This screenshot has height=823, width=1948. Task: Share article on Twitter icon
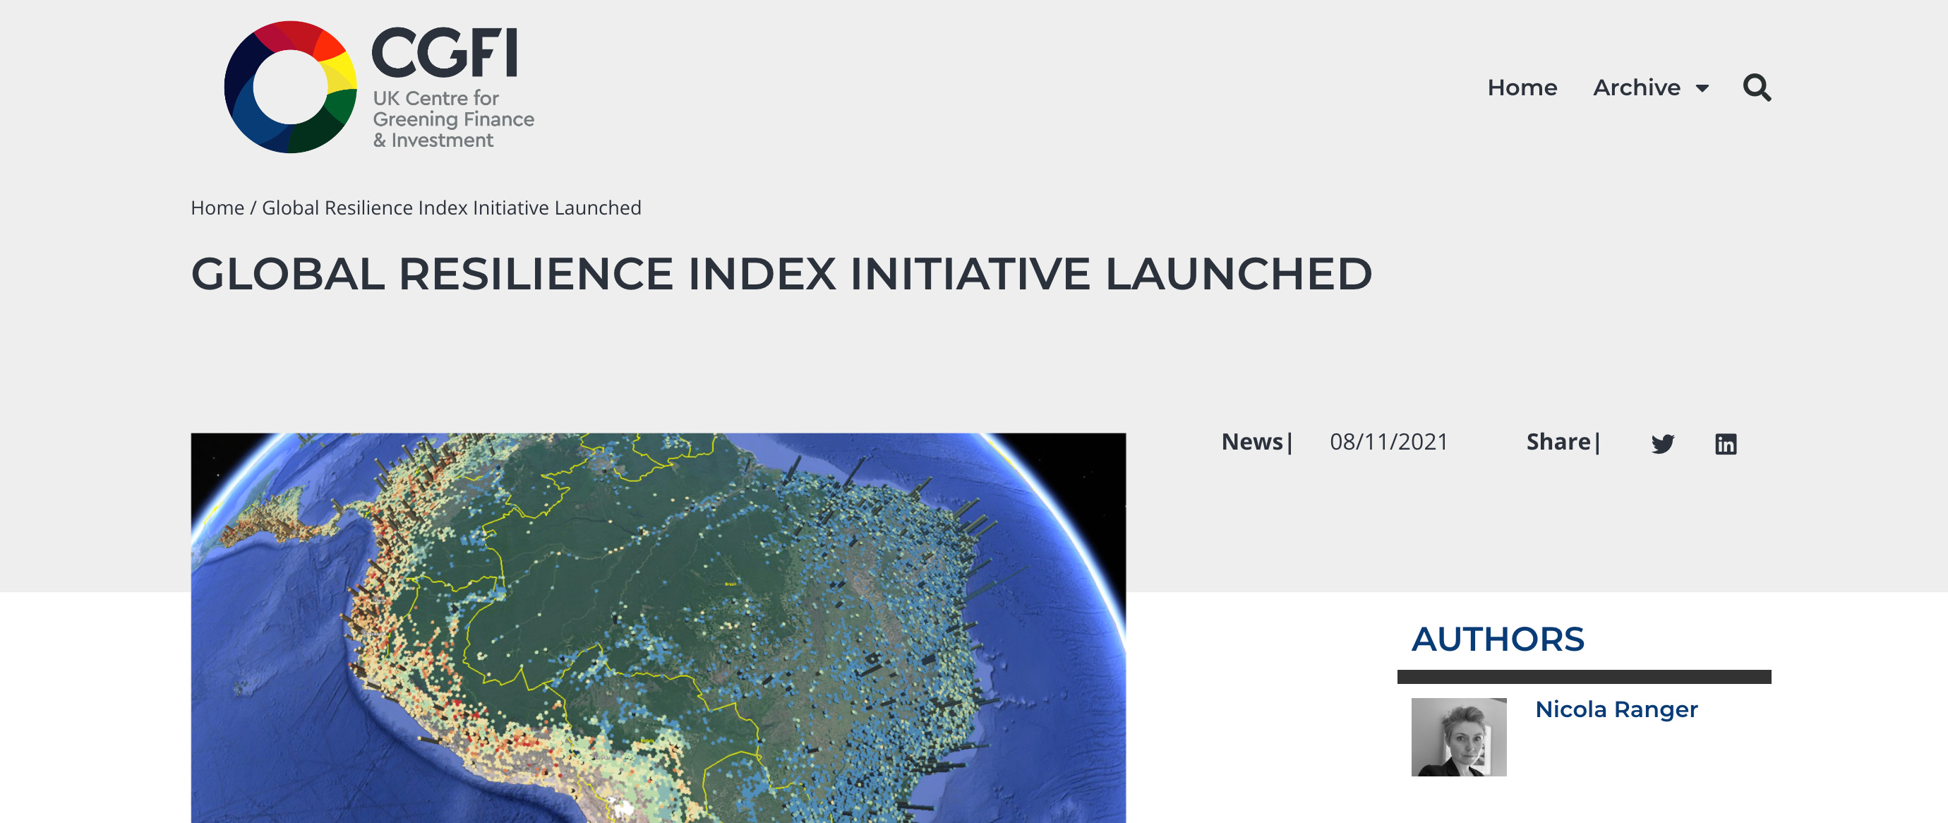point(1662,443)
